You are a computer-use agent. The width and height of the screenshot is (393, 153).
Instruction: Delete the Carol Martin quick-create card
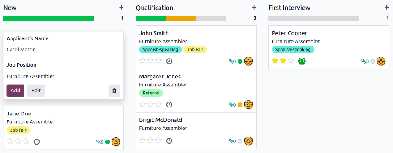pos(114,91)
